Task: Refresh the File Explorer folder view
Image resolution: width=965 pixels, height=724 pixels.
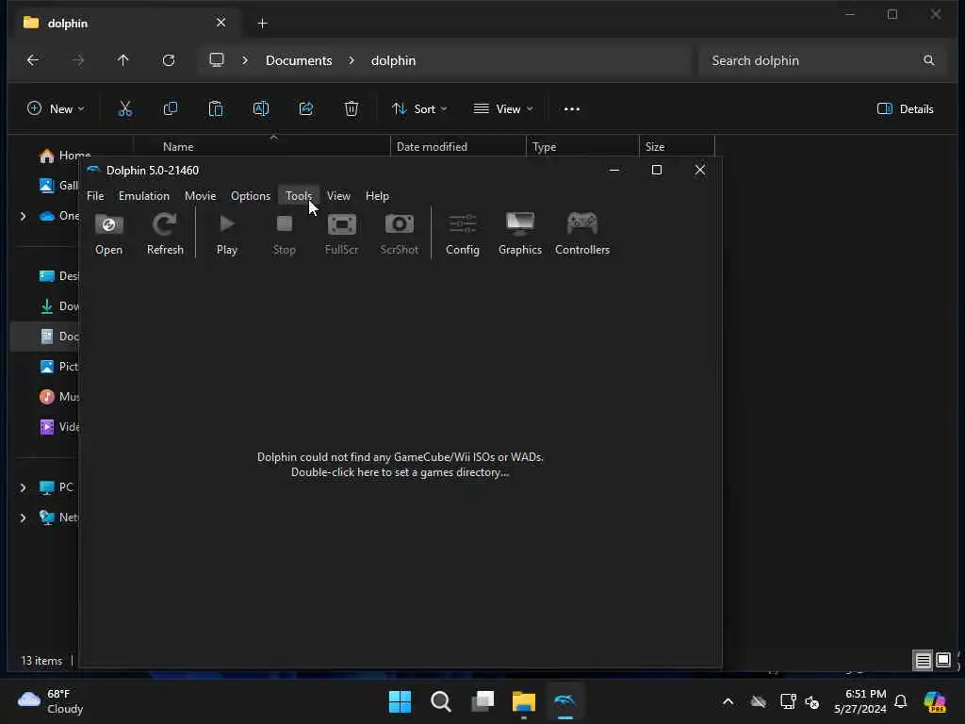Action: 169,60
